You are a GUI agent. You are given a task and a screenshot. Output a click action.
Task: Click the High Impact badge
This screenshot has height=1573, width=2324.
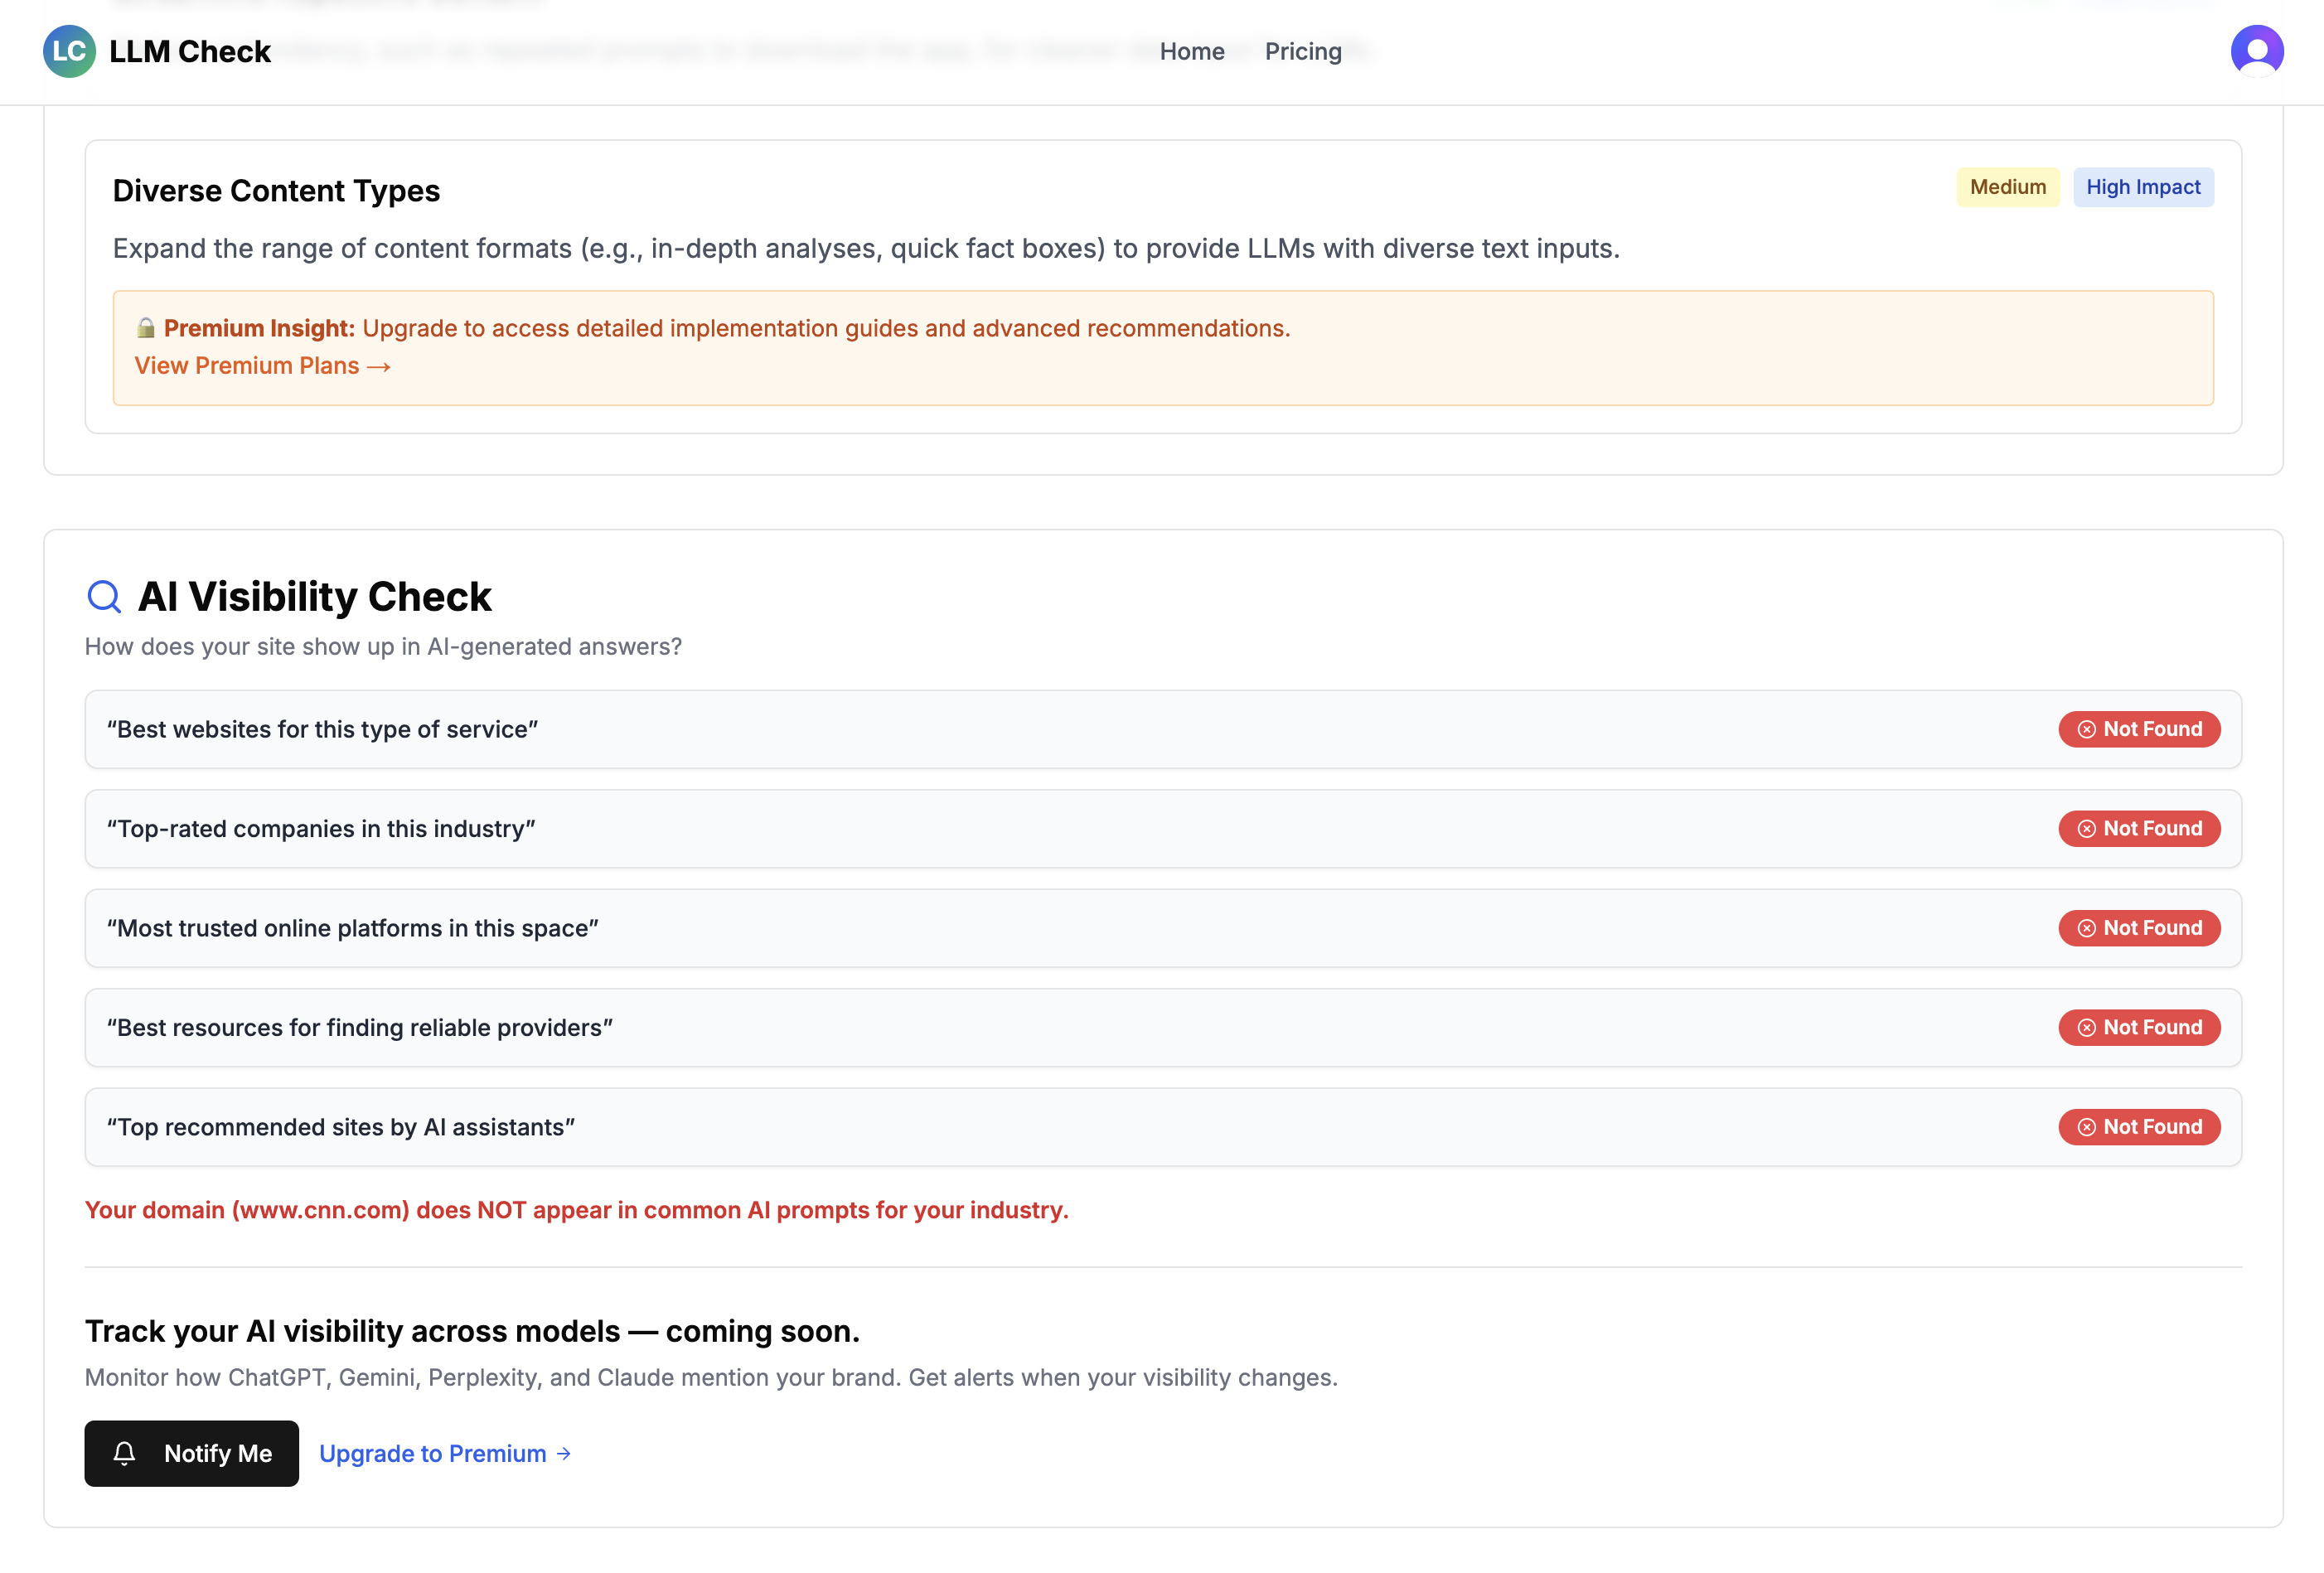click(x=2143, y=187)
